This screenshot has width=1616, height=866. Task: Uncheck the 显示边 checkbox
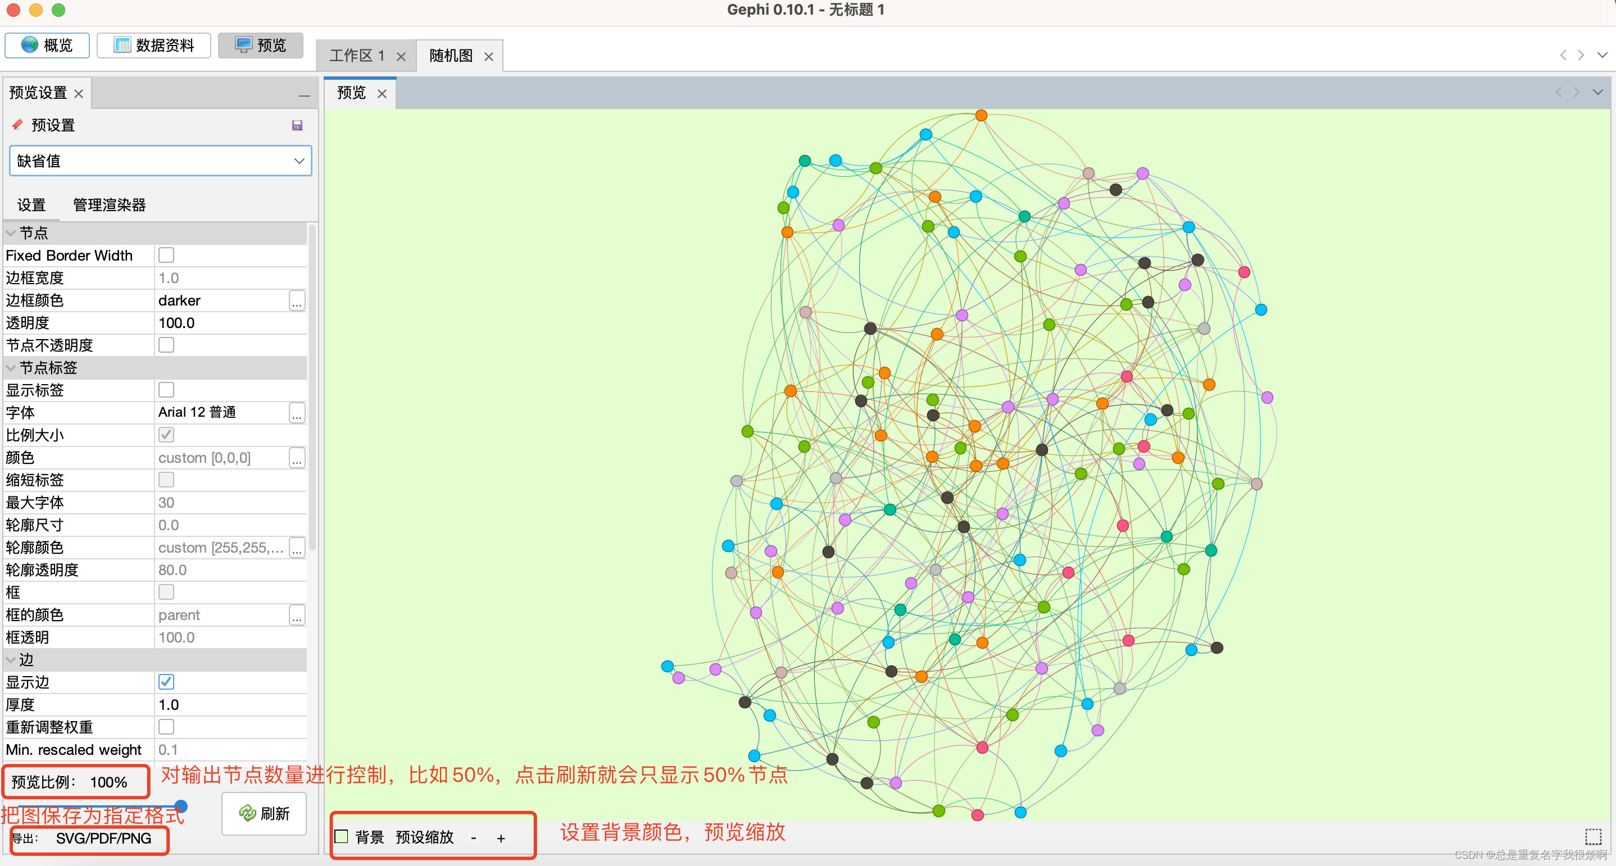coord(166,682)
